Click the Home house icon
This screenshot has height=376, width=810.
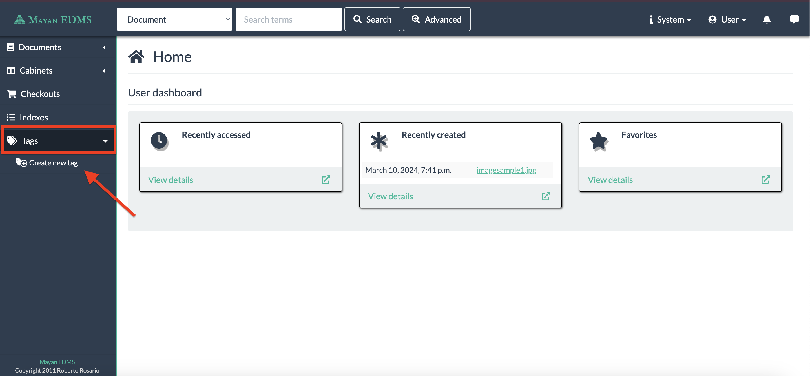136,57
